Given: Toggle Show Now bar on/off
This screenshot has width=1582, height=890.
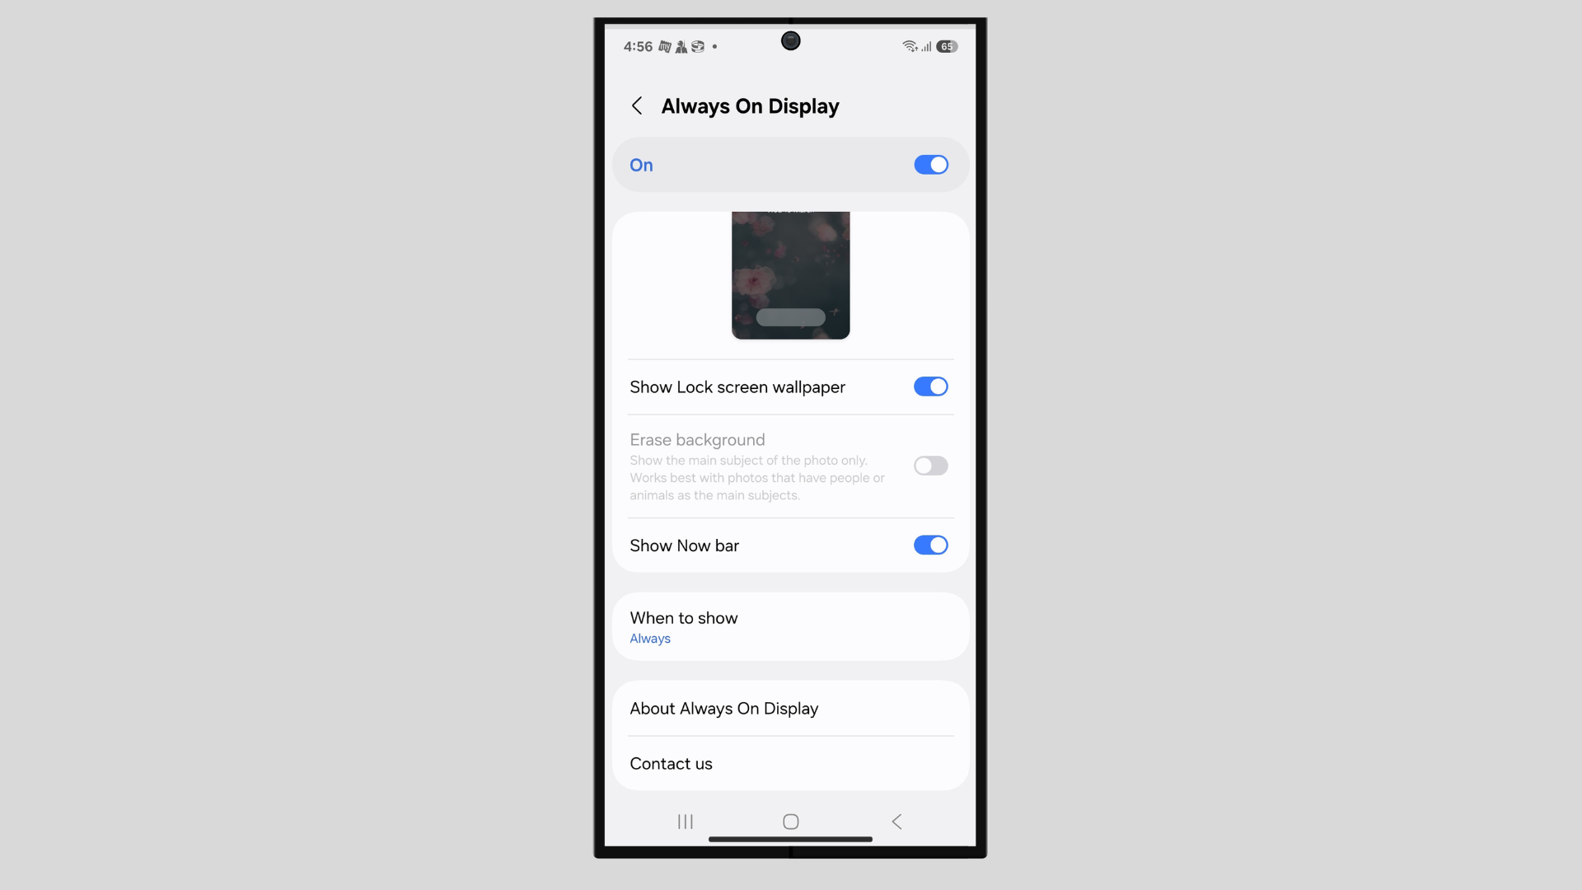Looking at the screenshot, I should [930, 545].
